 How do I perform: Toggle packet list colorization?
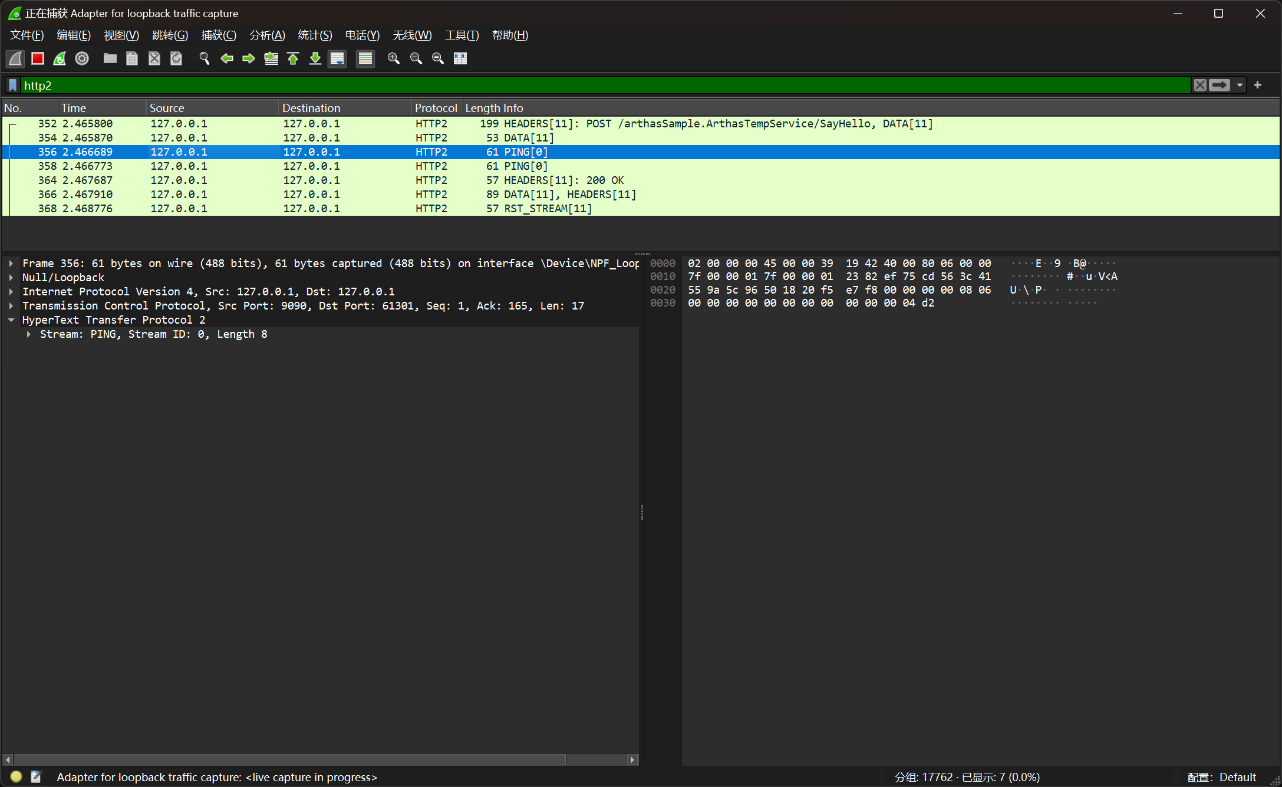pyautogui.click(x=365, y=58)
